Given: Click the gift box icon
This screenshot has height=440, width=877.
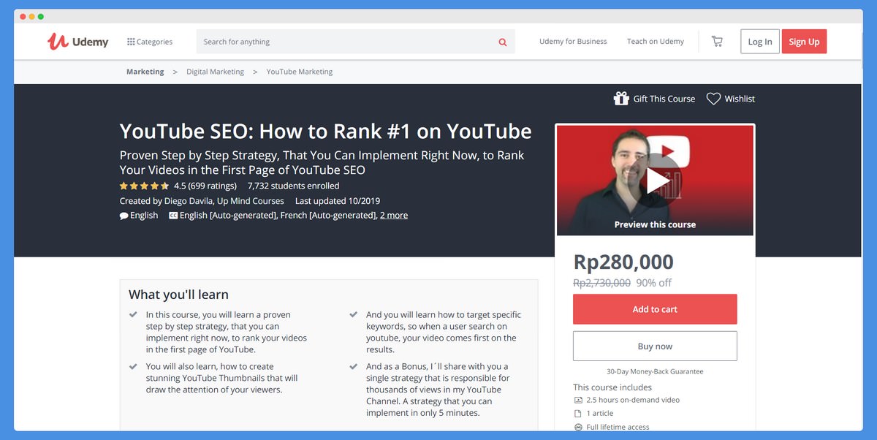Looking at the screenshot, I should pyautogui.click(x=621, y=99).
